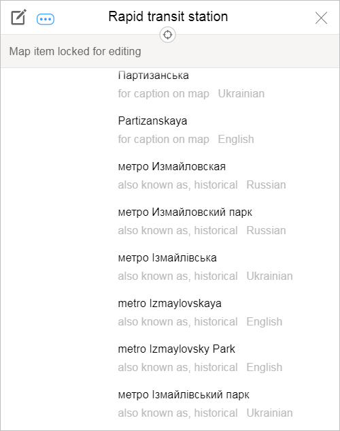Click the English label under metro Izmaylovsky Park
340x431 pixels.
[x=265, y=368]
